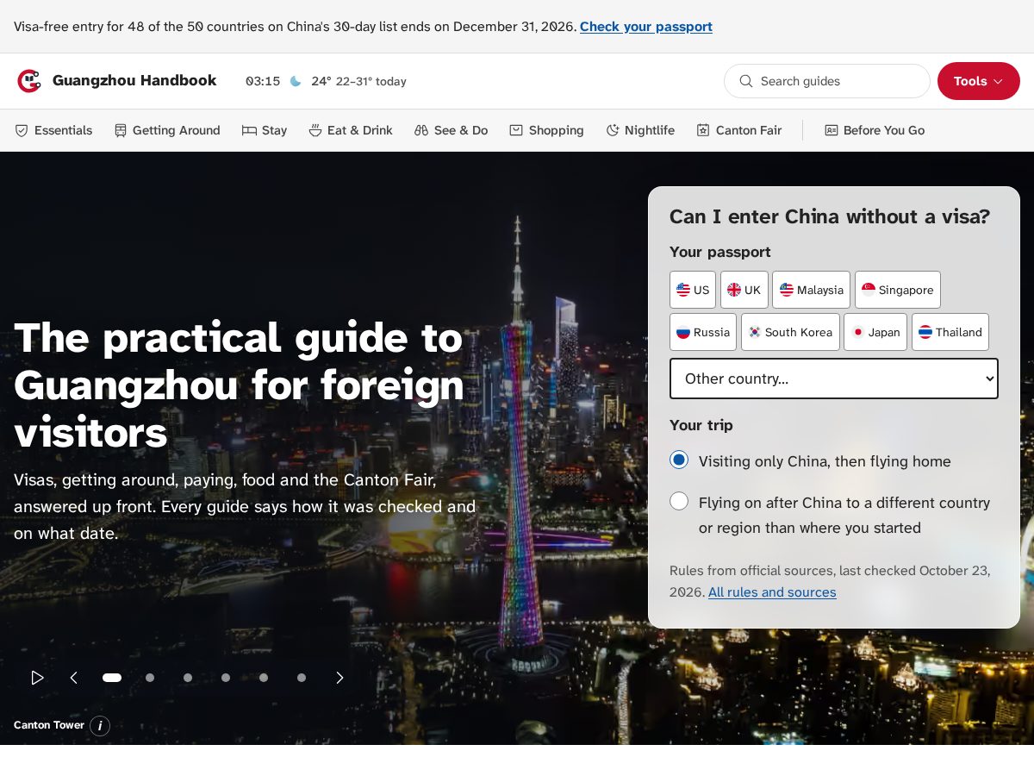Choose the Singapore passport option
The width and height of the screenshot is (1034, 776).
(x=898, y=290)
